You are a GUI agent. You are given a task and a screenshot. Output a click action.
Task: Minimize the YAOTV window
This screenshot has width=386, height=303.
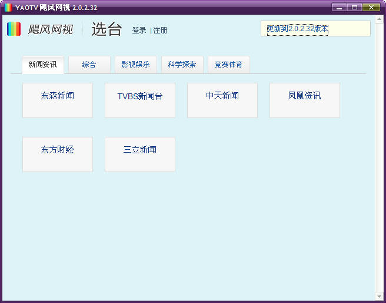[340, 8]
